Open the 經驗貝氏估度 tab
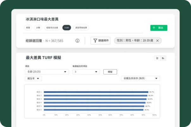This screenshot has width=191, height=127. click(52, 28)
